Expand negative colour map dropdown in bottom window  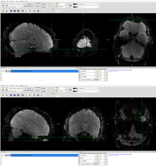[x=86, y=91]
